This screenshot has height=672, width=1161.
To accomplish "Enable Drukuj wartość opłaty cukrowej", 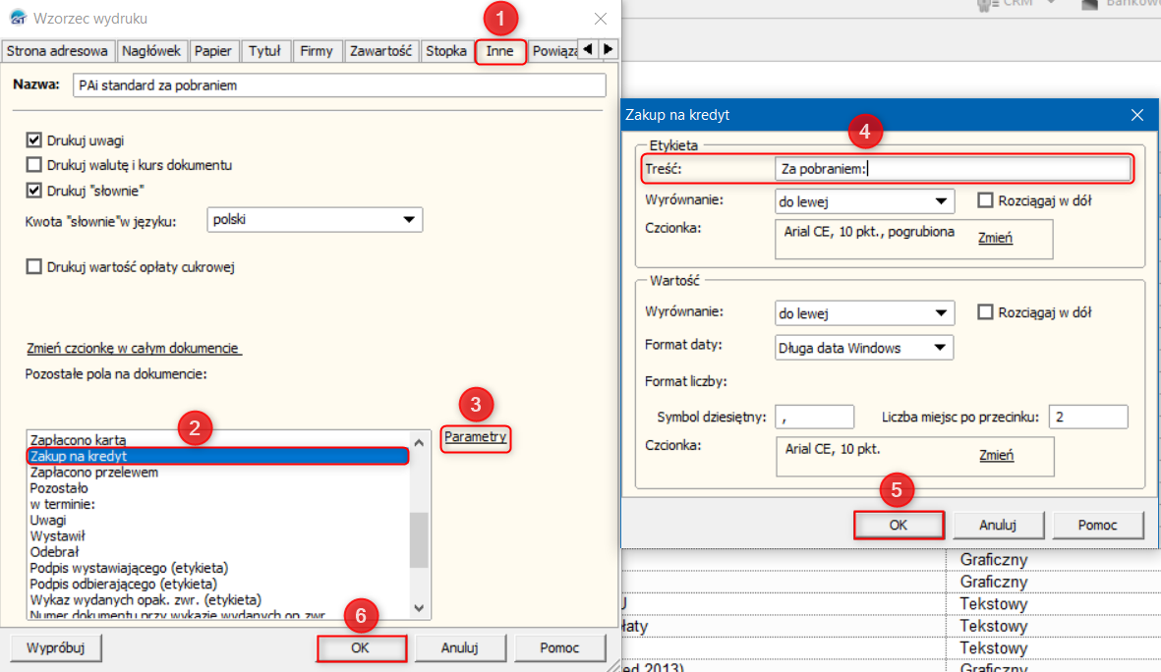I will pyautogui.click(x=34, y=266).
